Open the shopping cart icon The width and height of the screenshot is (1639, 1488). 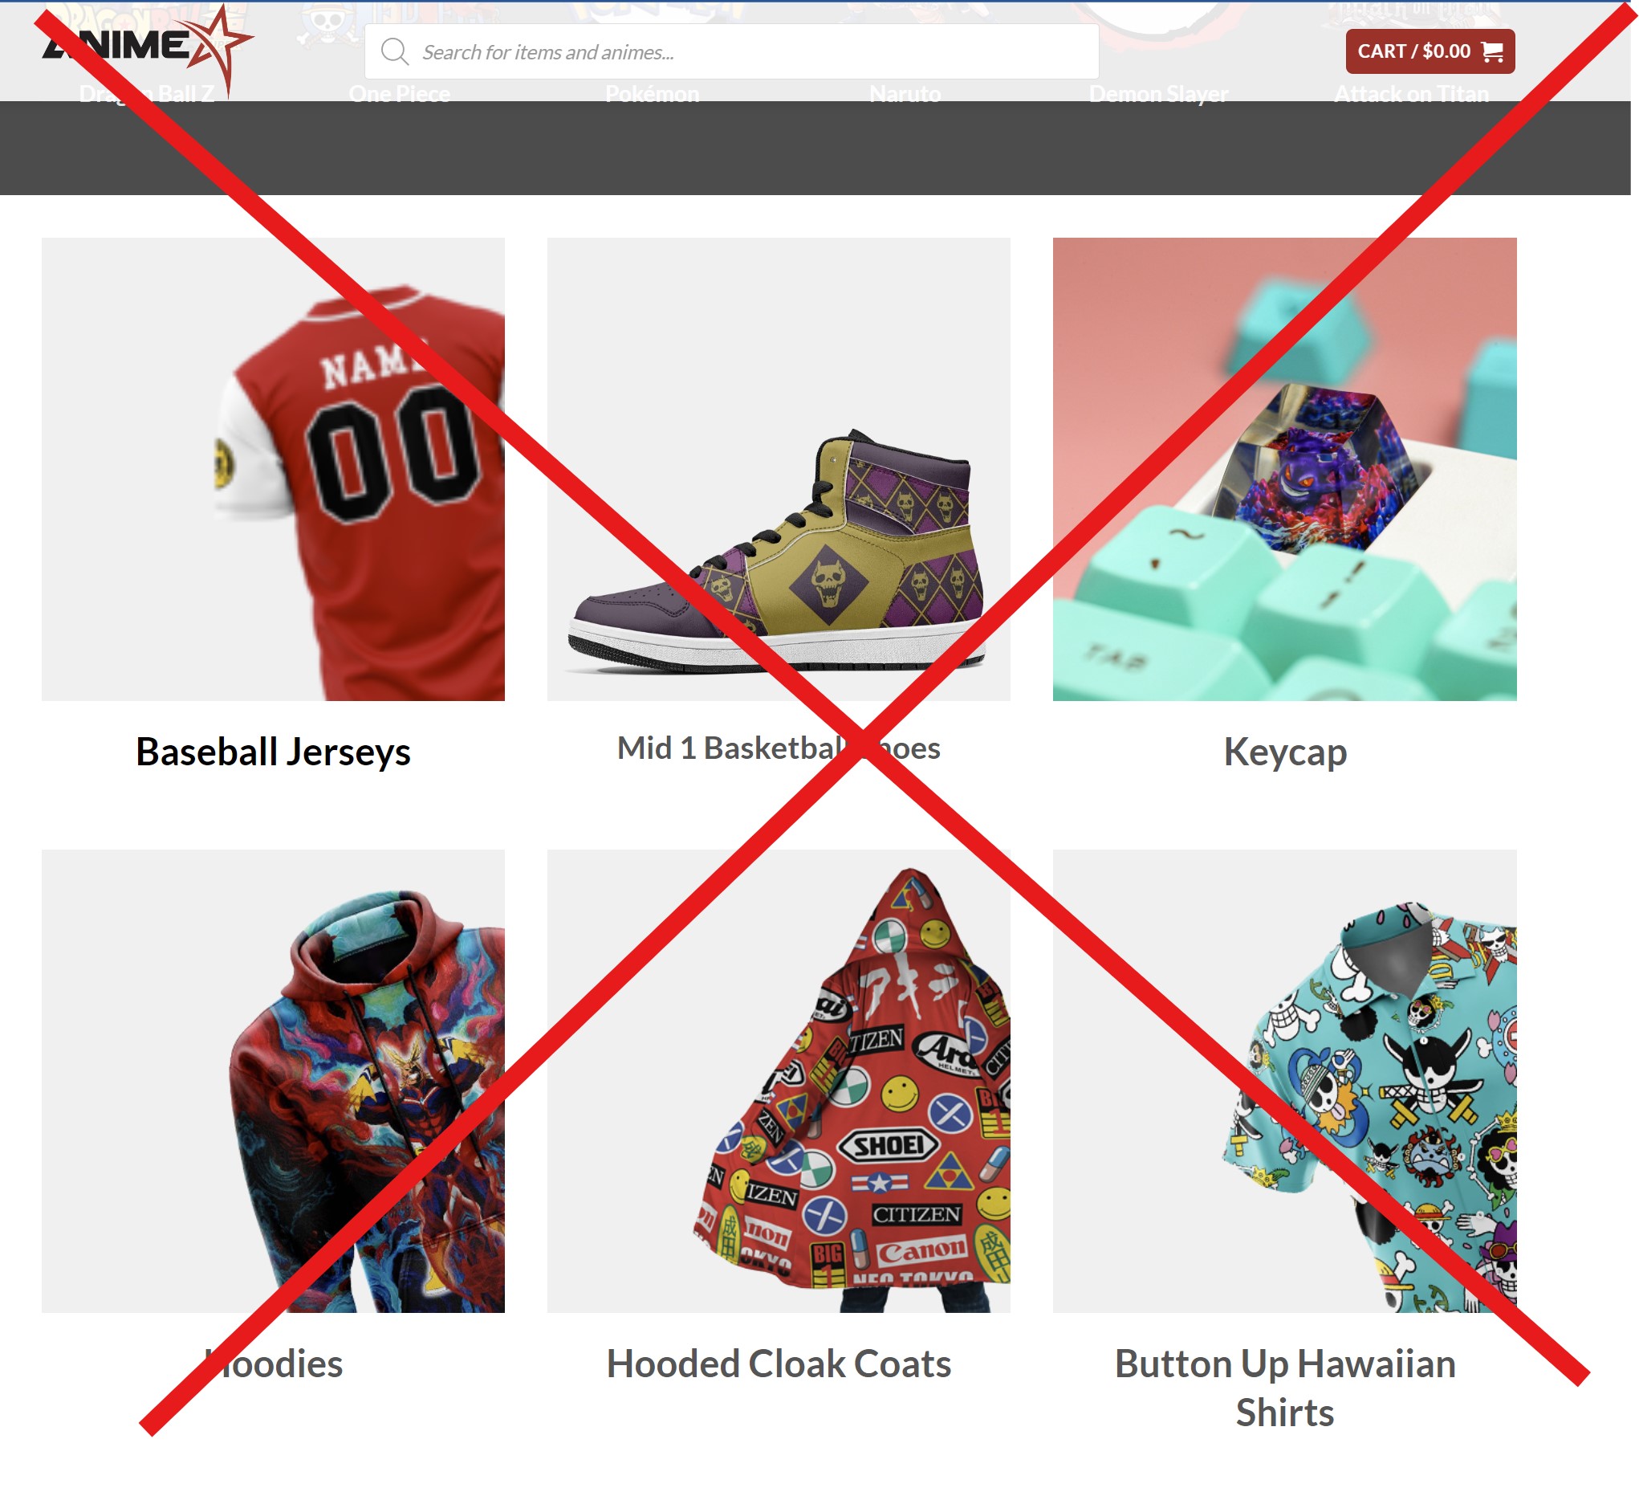click(1492, 51)
